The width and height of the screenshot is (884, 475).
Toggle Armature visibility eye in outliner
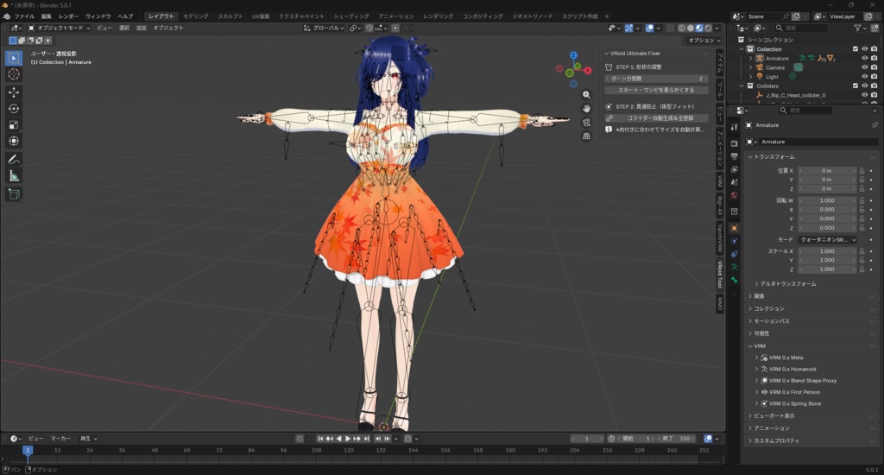click(x=865, y=58)
